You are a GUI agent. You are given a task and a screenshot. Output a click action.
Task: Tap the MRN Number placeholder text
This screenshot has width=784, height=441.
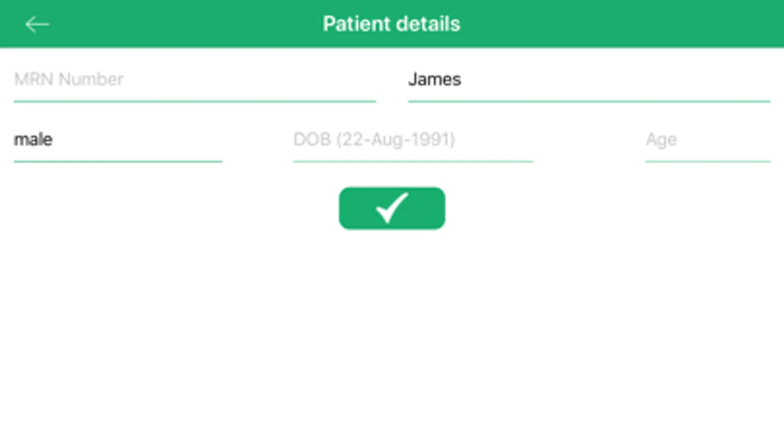pyautogui.click(x=69, y=79)
